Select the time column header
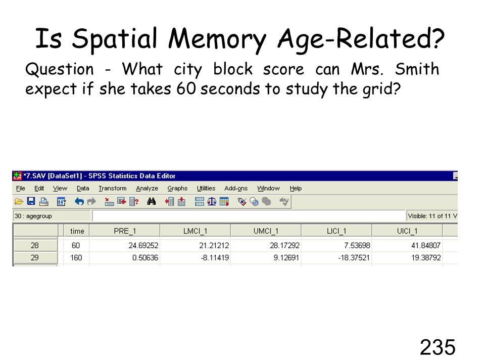This screenshot has height=364, width=485. (x=77, y=231)
